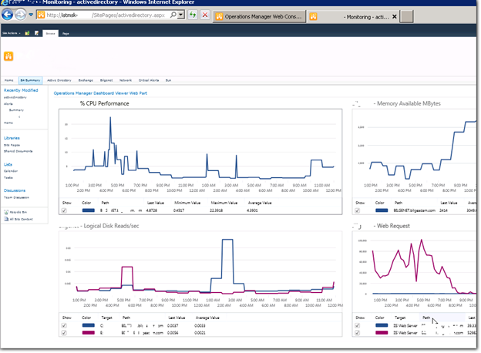The width and height of the screenshot is (481, 353).
Task: Click Maximum Value column header in CPU legend
Action: [224, 203]
